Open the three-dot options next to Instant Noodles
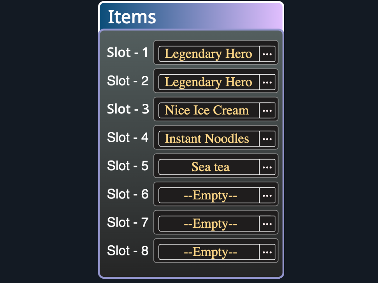The image size is (378, 283). 267,139
